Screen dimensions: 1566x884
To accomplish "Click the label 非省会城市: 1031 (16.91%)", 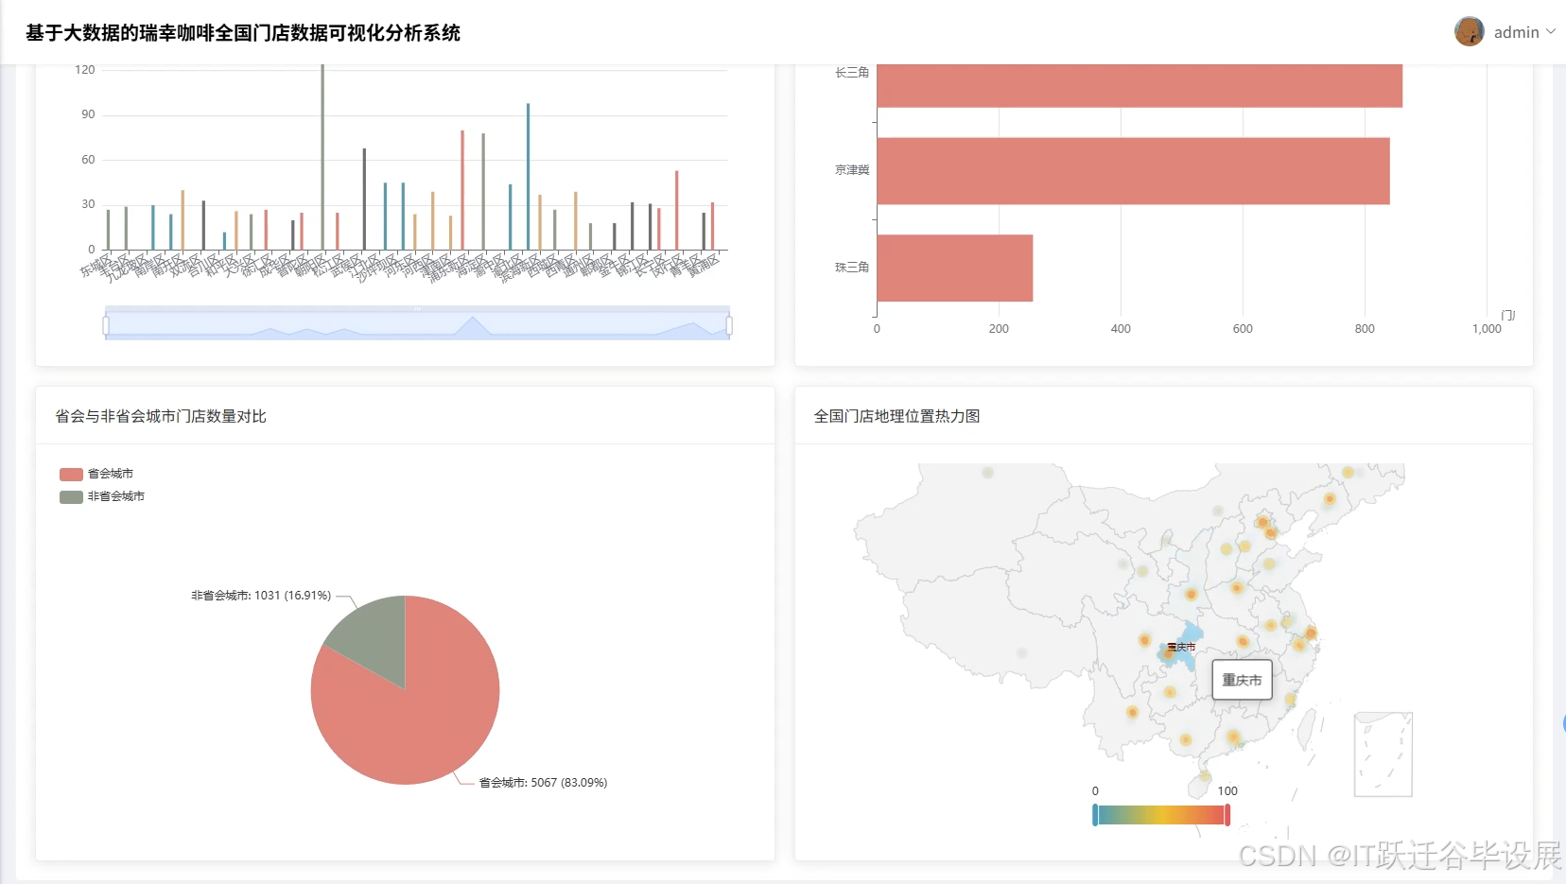I will click(x=261, y=596).
